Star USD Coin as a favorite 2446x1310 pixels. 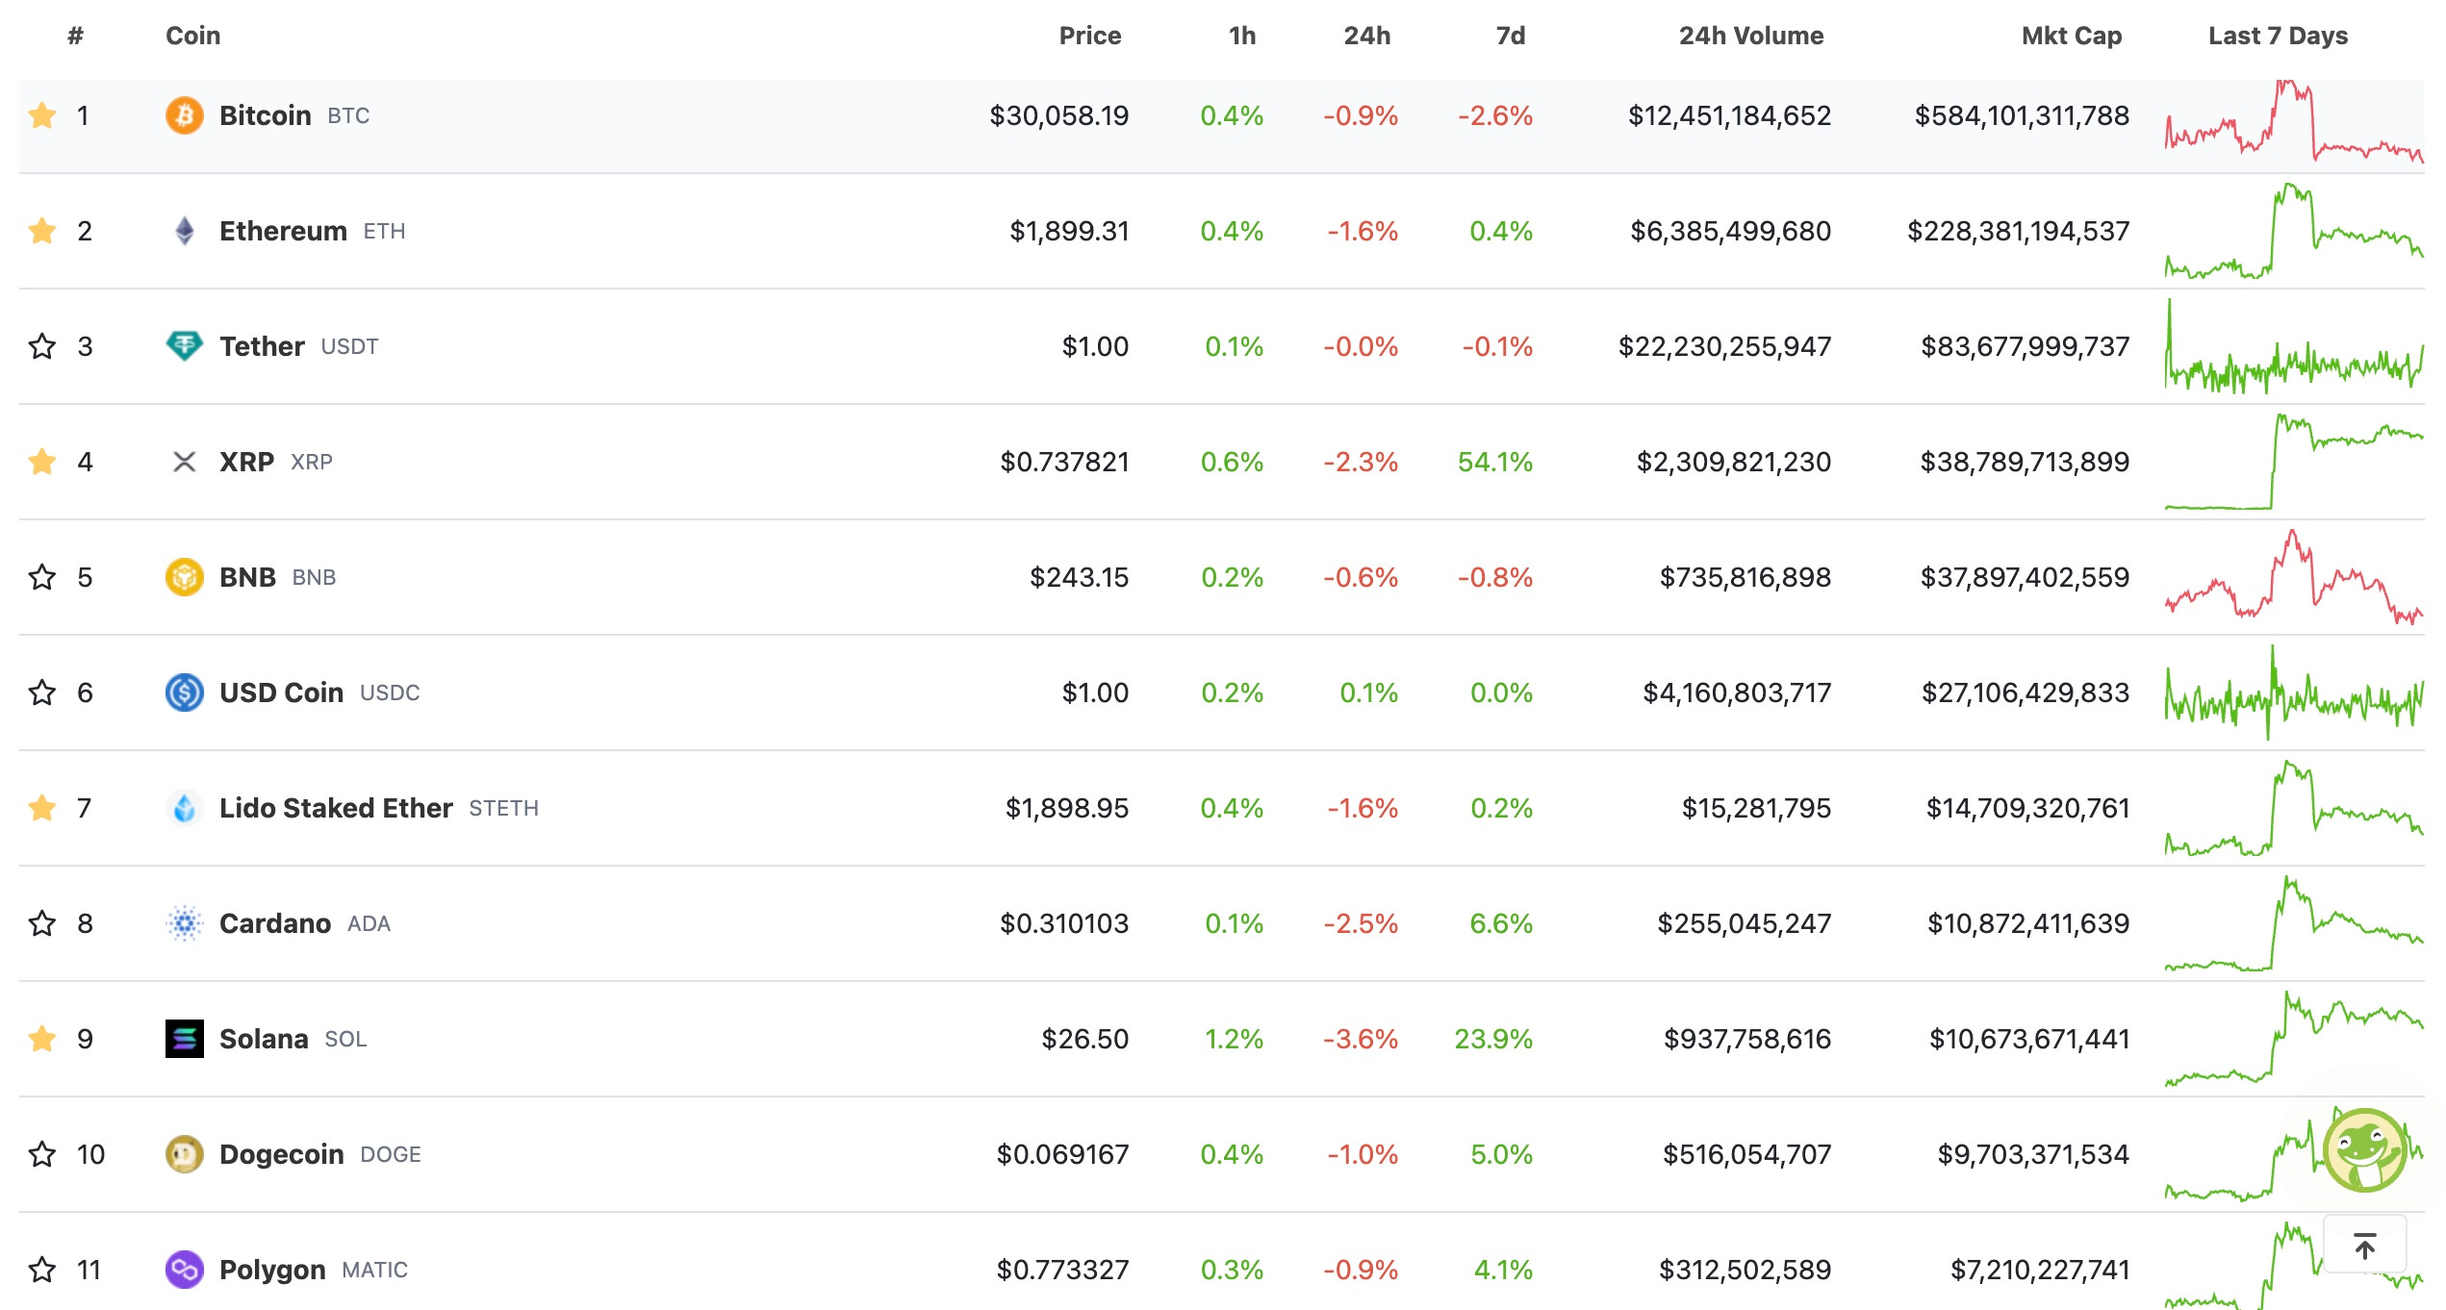pos(42,693)
